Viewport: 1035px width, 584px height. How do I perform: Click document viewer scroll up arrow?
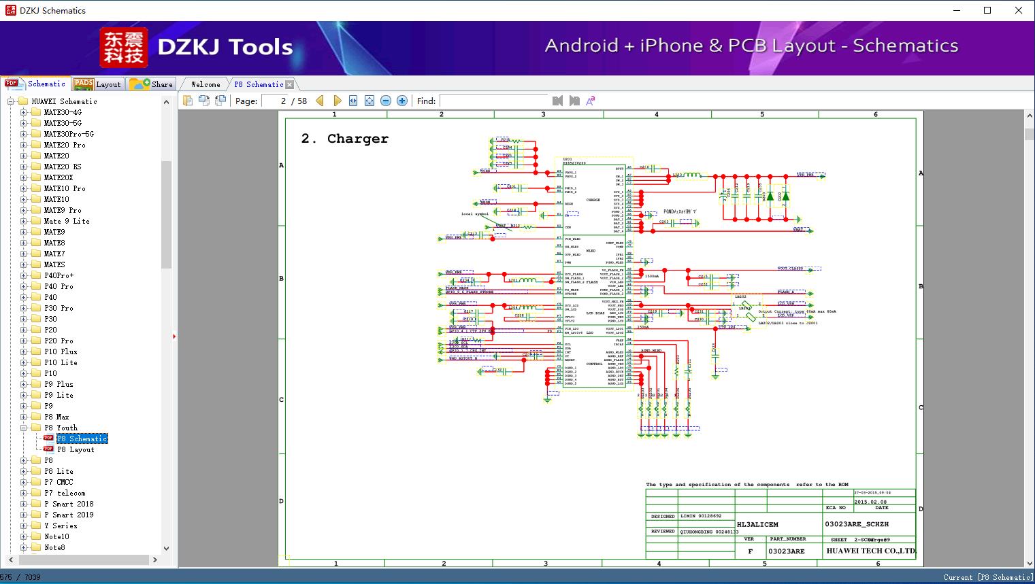pos(1029,116)
